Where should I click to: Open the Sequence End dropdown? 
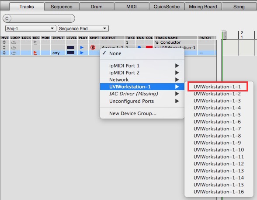pyautogui.click(x=83, y=28)
